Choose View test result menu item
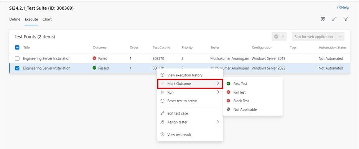359x149 pixels. point(190,134)
